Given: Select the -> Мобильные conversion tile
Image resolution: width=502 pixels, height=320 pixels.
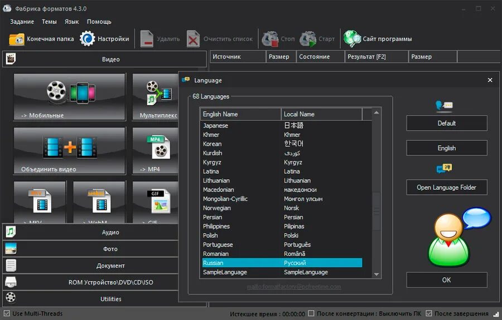Looking at the screenshot, I should tap(70, 97).
